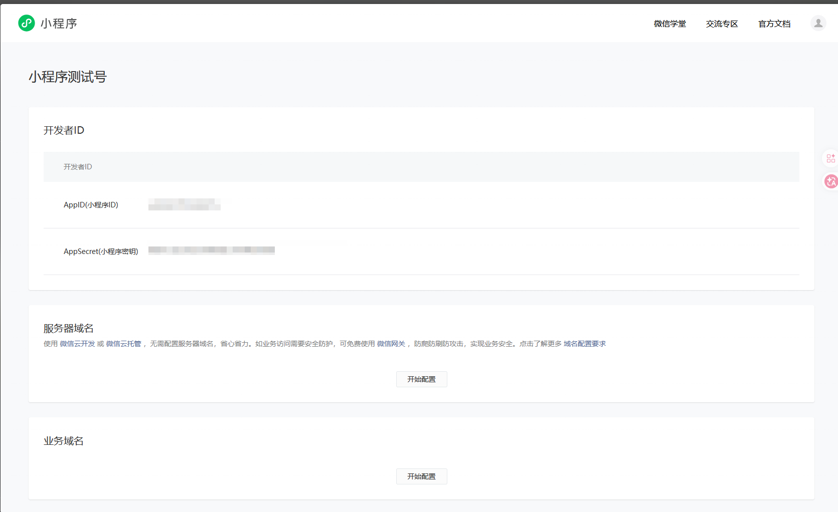Screen dimensions: 838x512
Task: Click the pink translate floating icon
Action: (x=831, y=181)
